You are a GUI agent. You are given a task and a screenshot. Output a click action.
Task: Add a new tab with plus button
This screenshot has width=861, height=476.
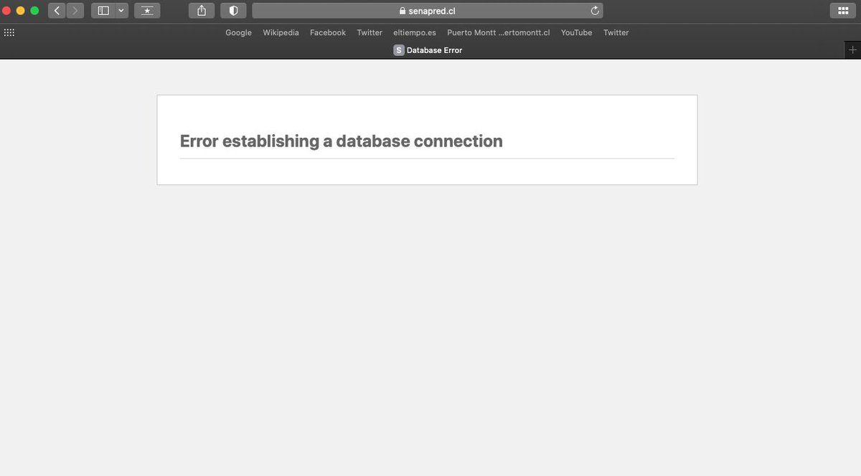tap(852, 50)
